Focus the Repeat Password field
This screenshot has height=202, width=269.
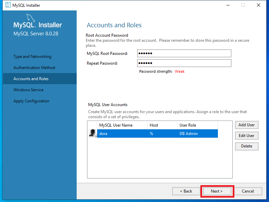click(184, 63)
